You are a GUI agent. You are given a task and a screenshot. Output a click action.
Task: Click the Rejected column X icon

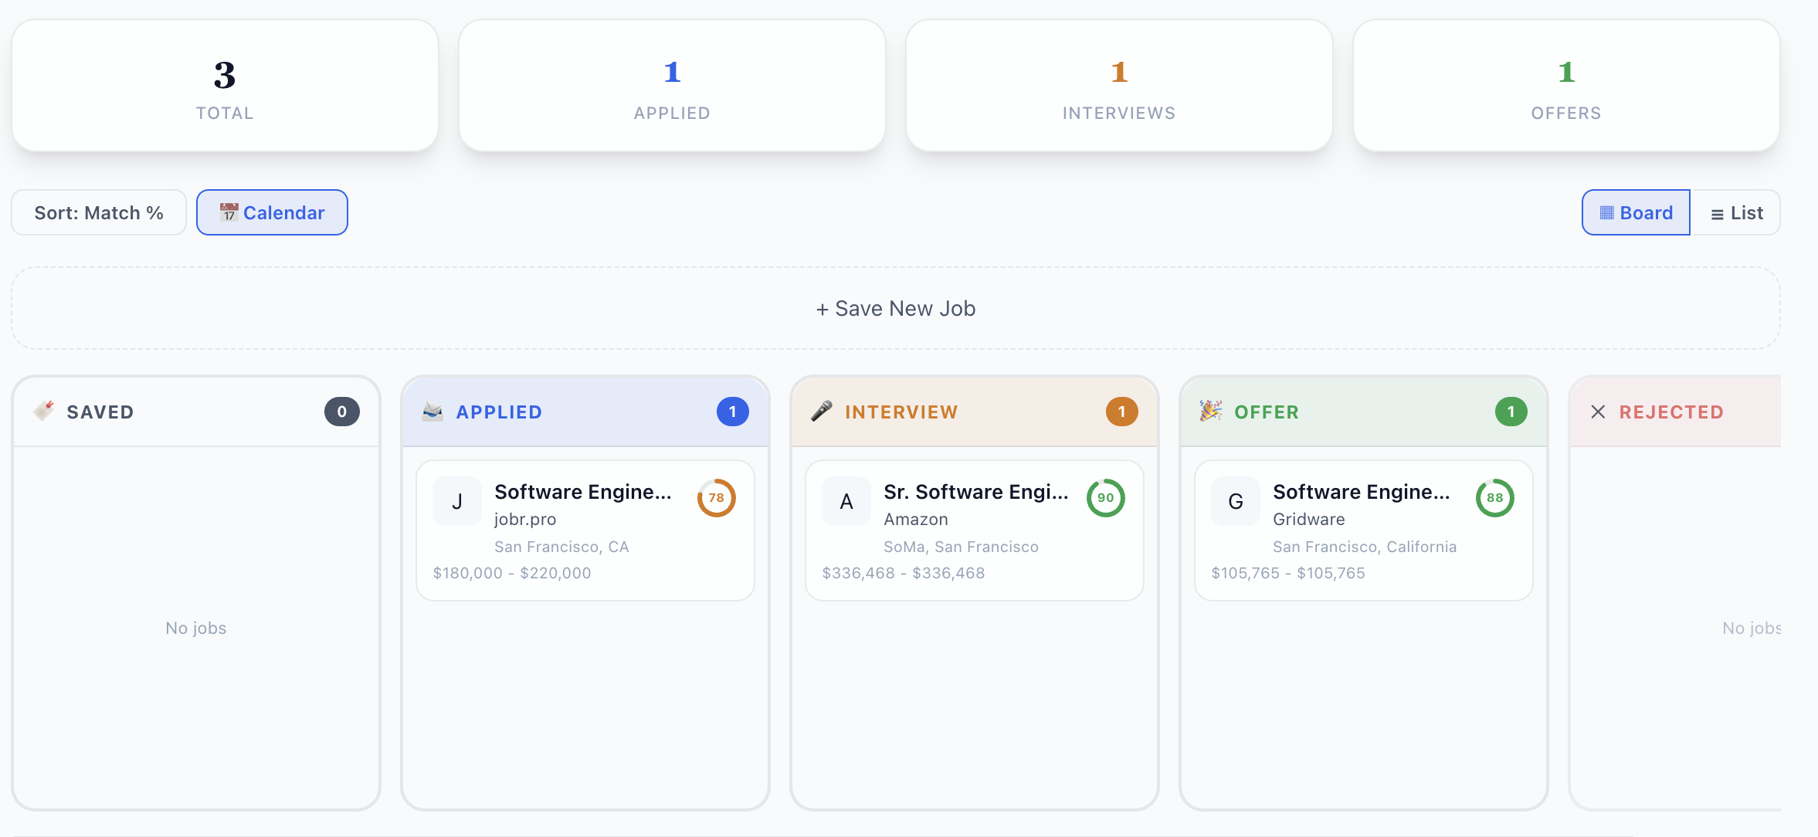pos(1598,412)
